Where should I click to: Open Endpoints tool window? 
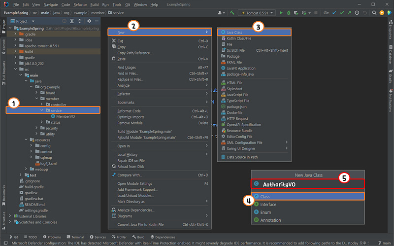tap(391, 30)
